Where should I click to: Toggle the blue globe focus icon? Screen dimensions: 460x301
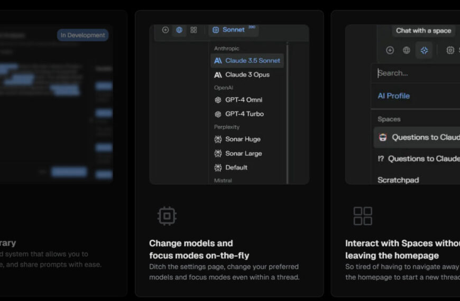179,30
